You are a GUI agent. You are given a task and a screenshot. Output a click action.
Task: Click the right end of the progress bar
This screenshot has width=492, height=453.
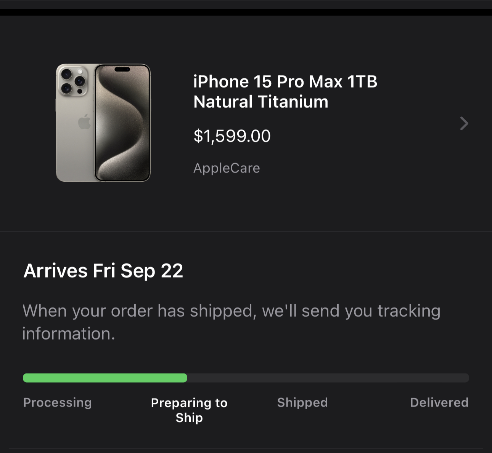pyautogui.click(x=465, y=378)
